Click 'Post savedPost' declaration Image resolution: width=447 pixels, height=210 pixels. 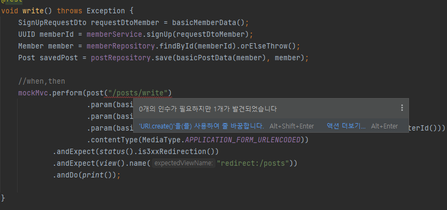pos(48,58)
